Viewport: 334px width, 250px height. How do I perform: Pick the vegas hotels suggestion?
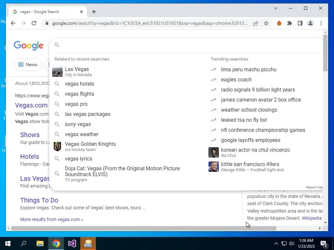(x=128, y=84)
